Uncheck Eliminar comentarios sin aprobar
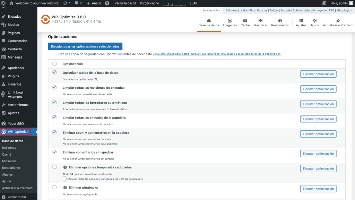 coord(54,152)
